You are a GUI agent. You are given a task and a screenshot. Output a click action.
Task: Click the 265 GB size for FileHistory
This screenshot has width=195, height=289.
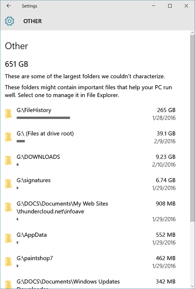point(166,110)
